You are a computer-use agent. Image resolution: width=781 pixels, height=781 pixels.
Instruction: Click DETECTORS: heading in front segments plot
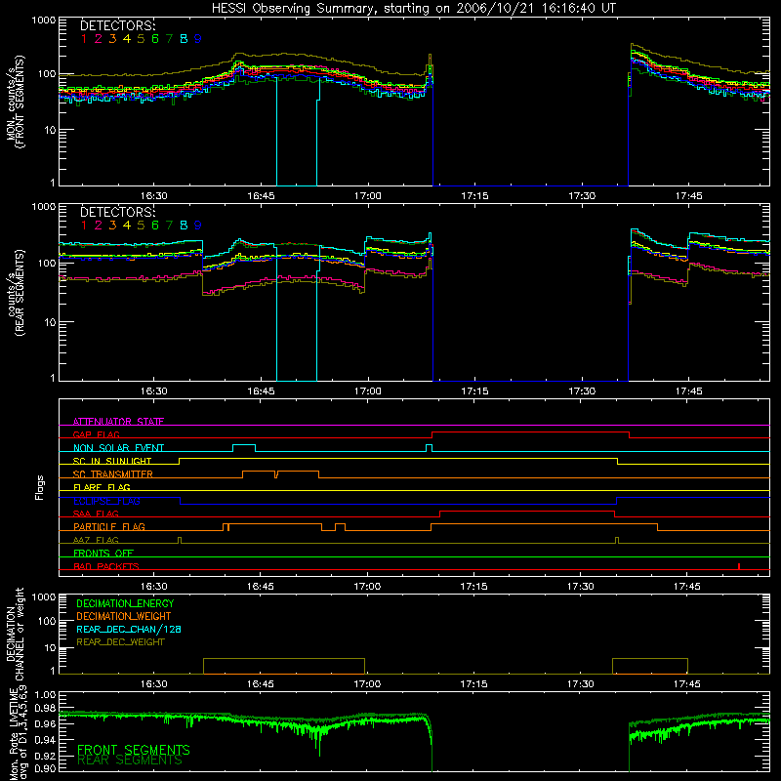click(x=117, y=25)
